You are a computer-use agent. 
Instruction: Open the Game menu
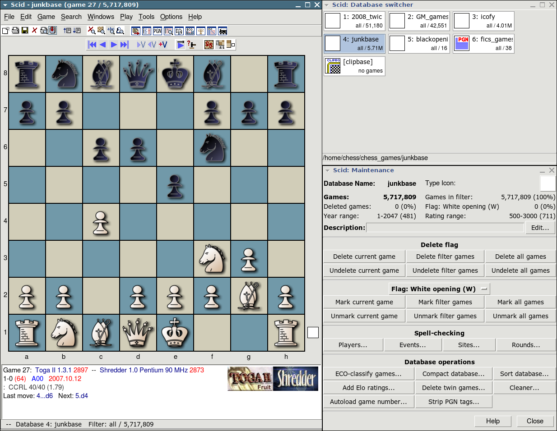46,17
